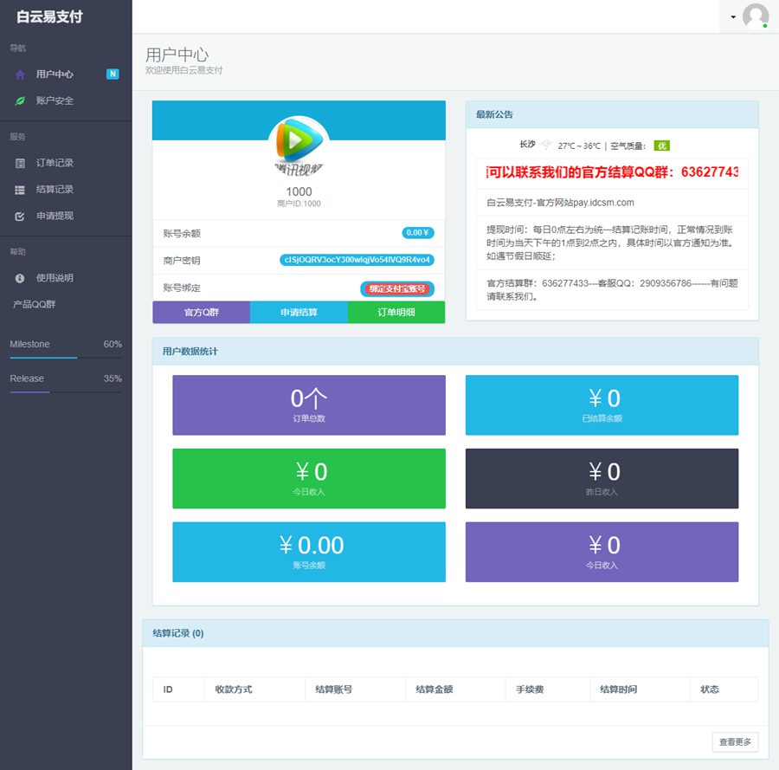This screenshot has width=779, height=770.
Task: Click the 白云易支付-官方网站 announcement line
Action: [x=560, y=203]
